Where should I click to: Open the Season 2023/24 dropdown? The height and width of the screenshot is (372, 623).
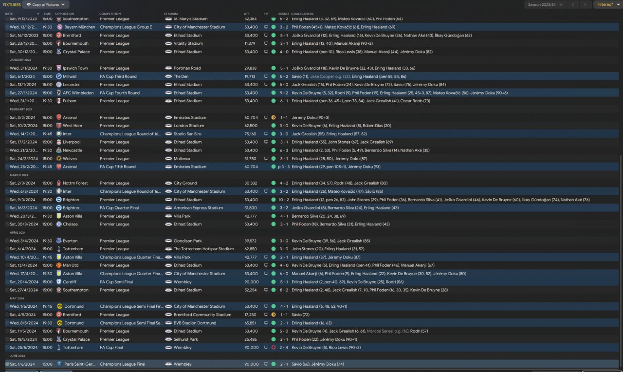tap(546, 5)
